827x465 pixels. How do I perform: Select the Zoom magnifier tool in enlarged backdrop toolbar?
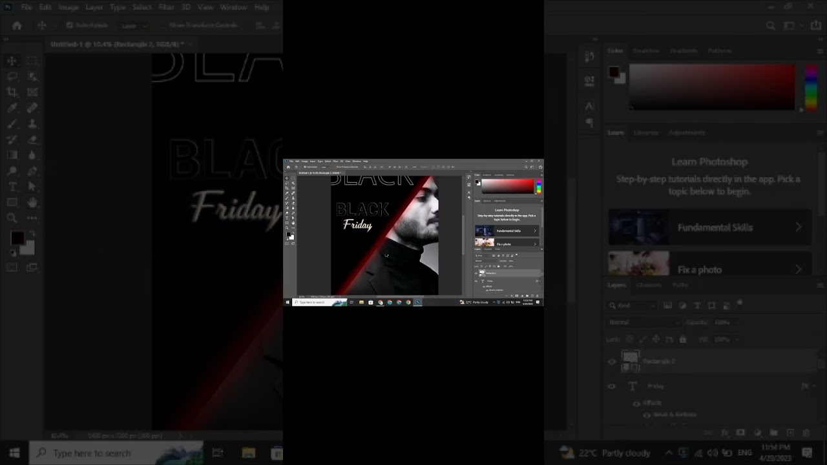pos(12,218)
